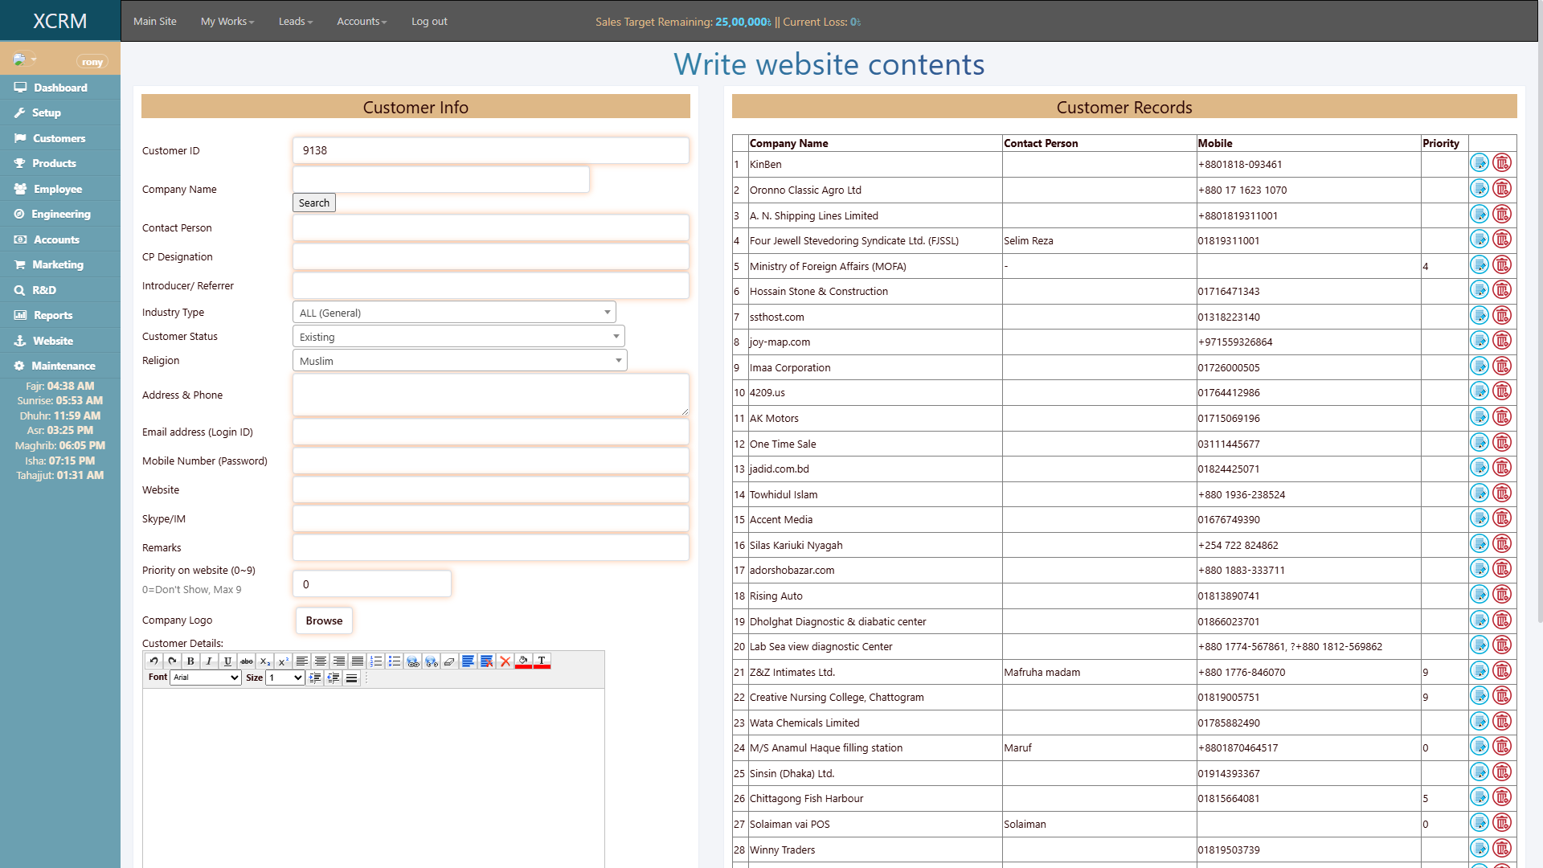This screenshot has width=1543, height=868.
Task: Open the editor background color swatch
Action: coord(522,661)
